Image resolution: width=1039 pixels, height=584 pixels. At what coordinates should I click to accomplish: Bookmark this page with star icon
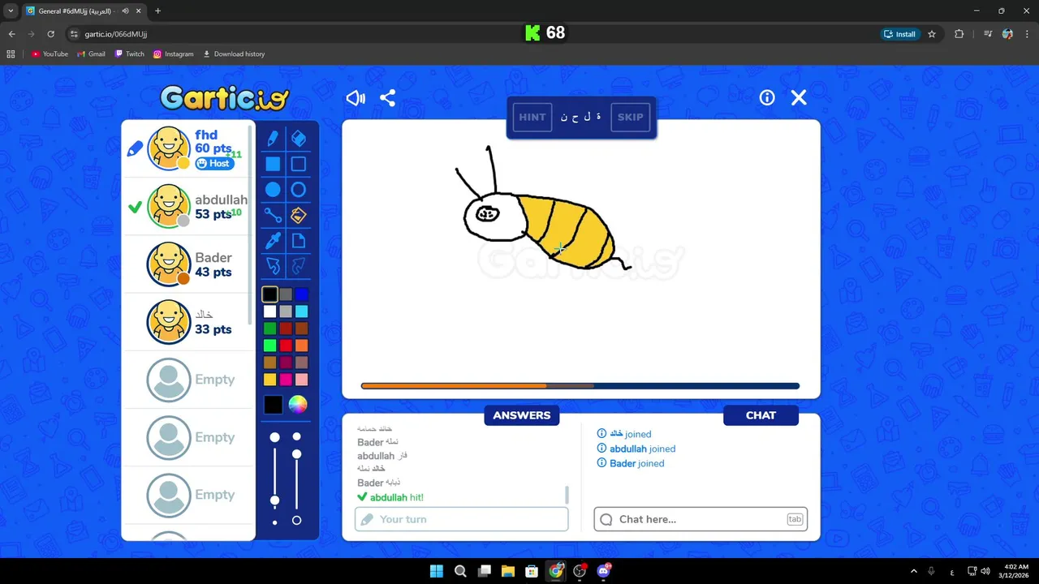932,34
